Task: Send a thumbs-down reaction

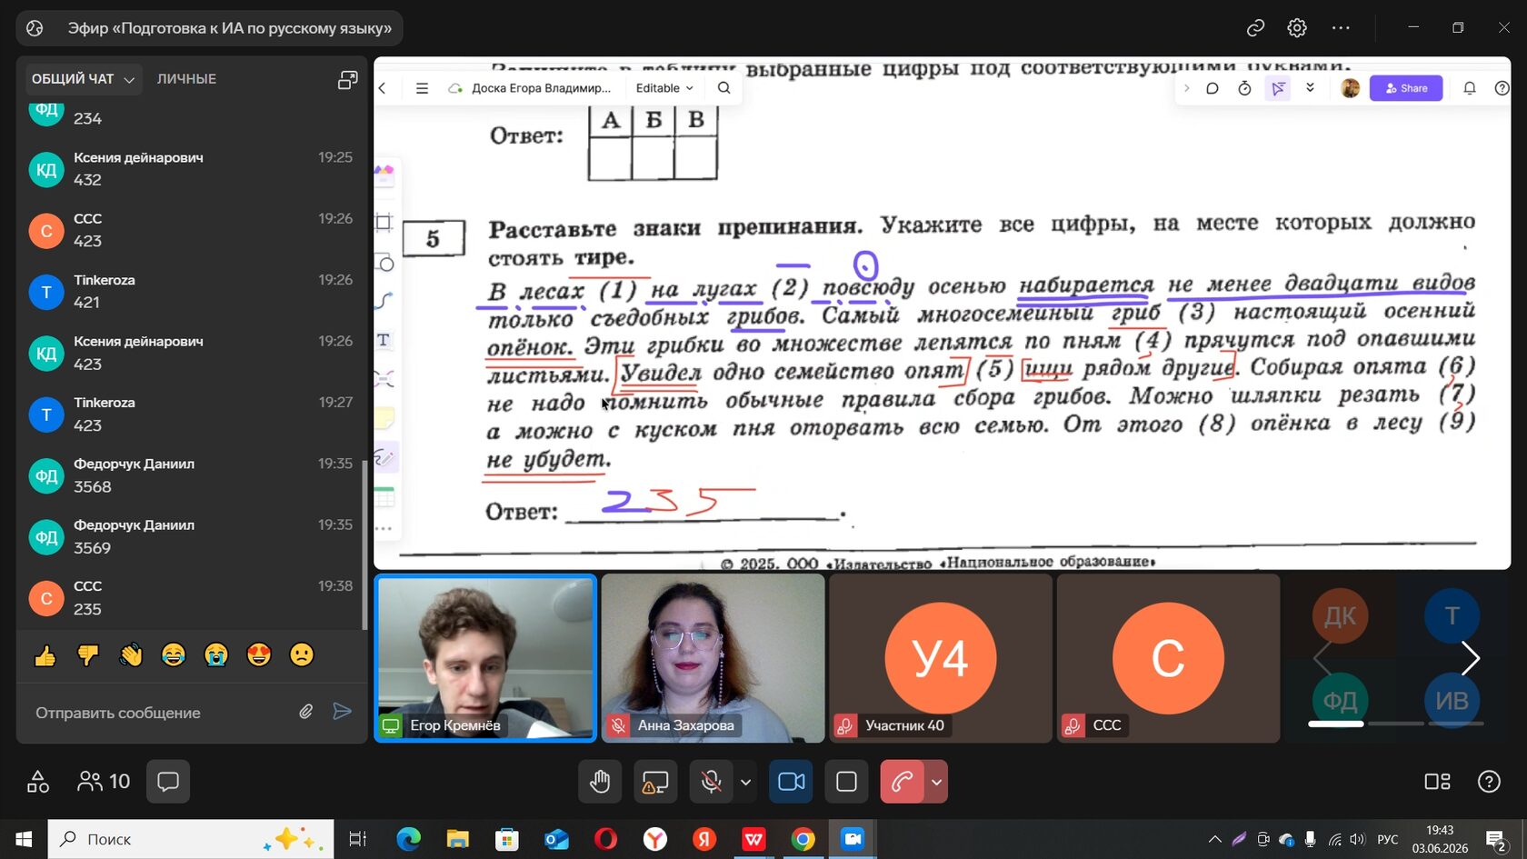Action: pyautogui.click(x=87, y=655)
